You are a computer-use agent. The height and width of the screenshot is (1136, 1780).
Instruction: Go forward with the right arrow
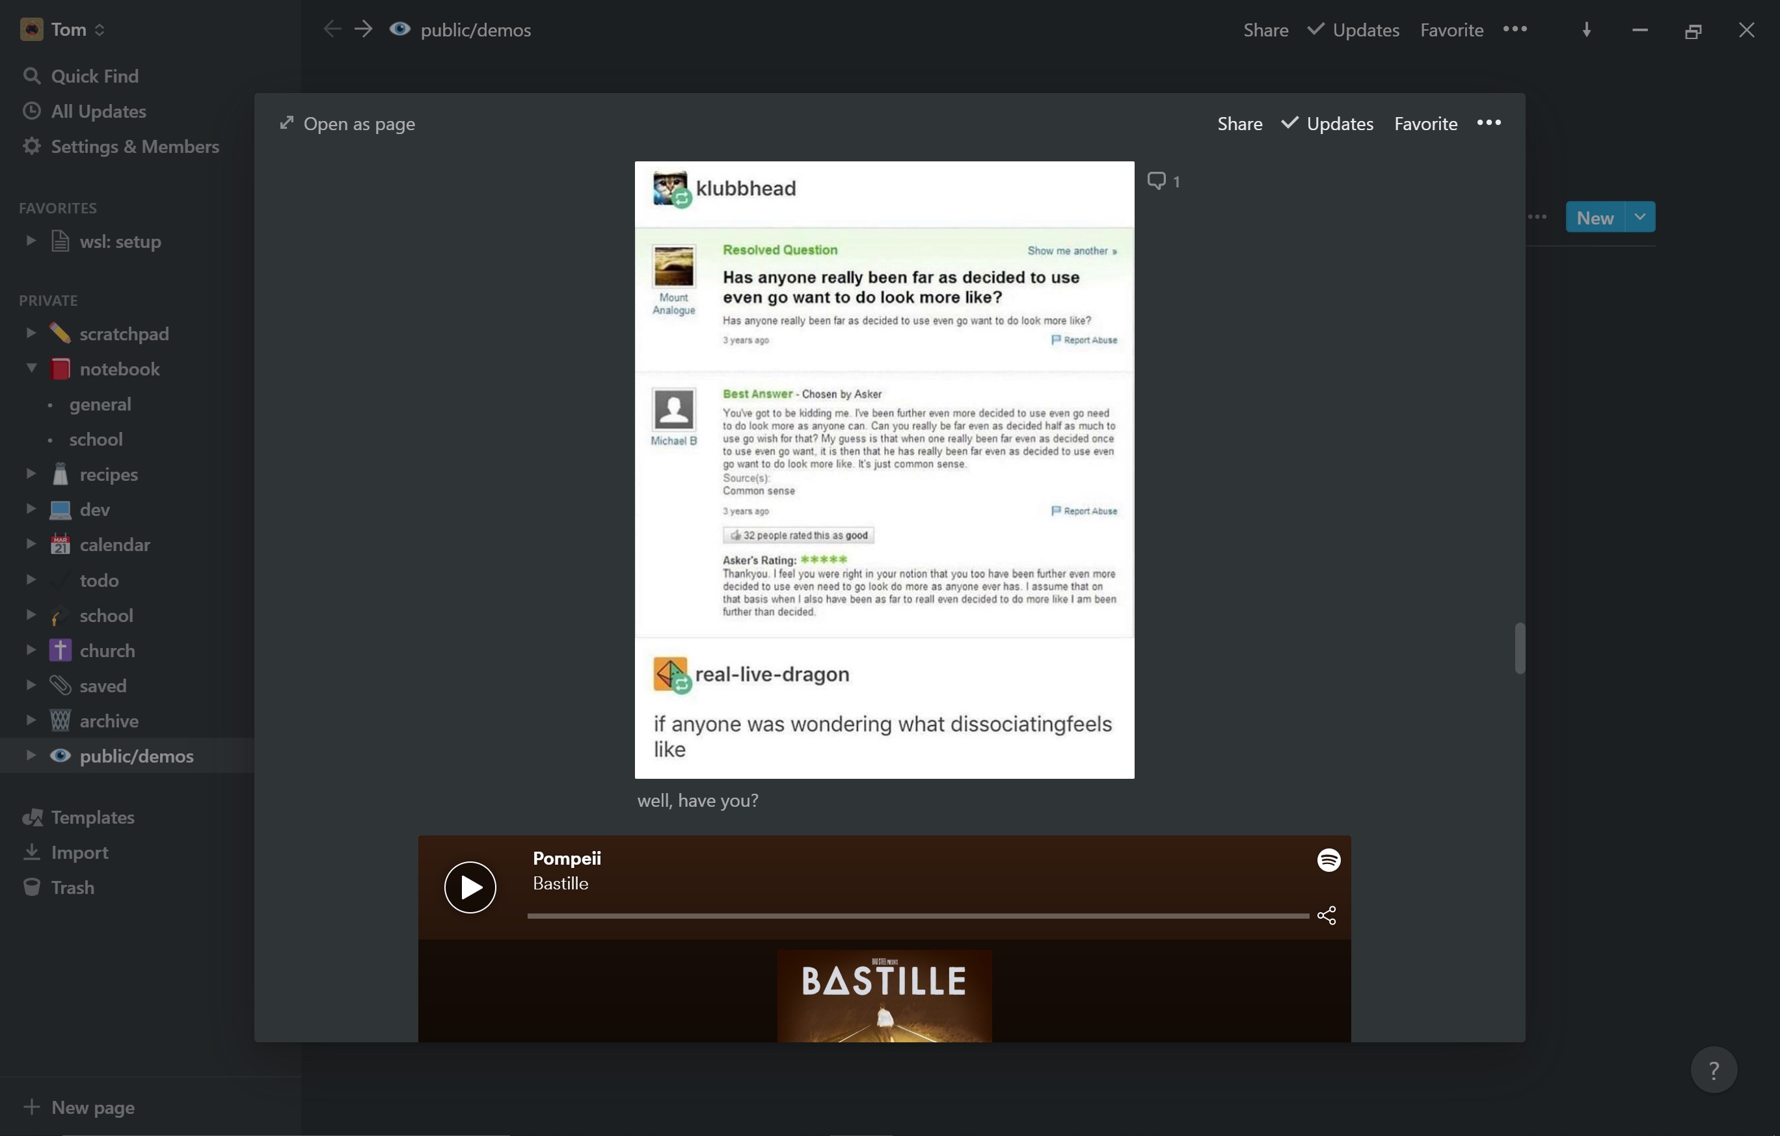[x=363, y=29]
